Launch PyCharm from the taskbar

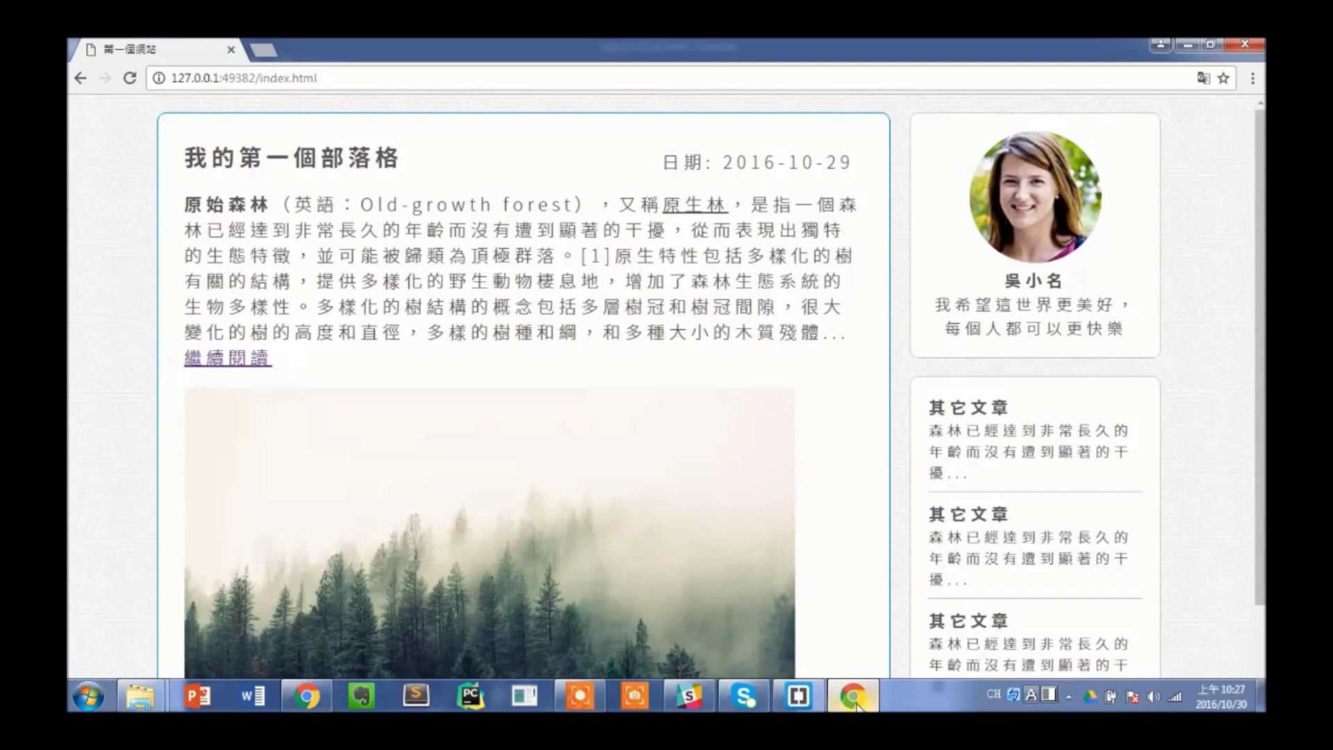click(x=470, y=696)
